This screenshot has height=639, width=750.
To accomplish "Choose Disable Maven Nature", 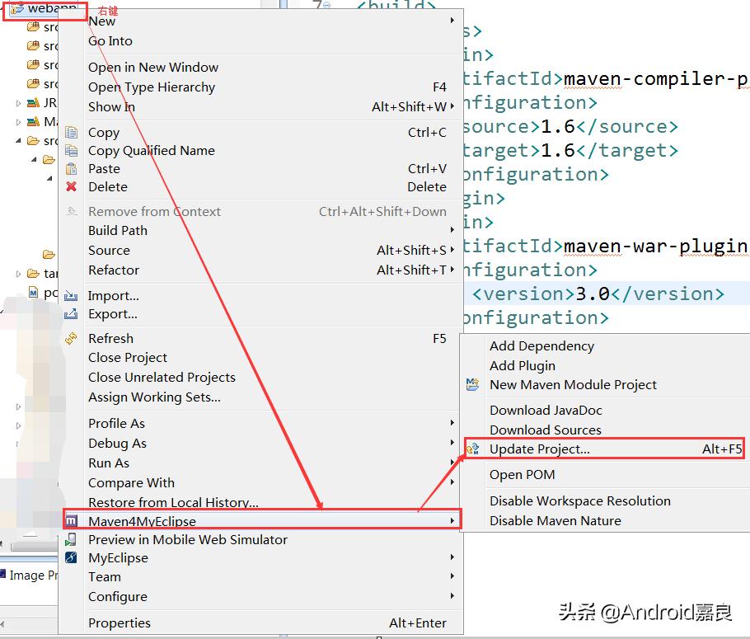I will (605, 520).
